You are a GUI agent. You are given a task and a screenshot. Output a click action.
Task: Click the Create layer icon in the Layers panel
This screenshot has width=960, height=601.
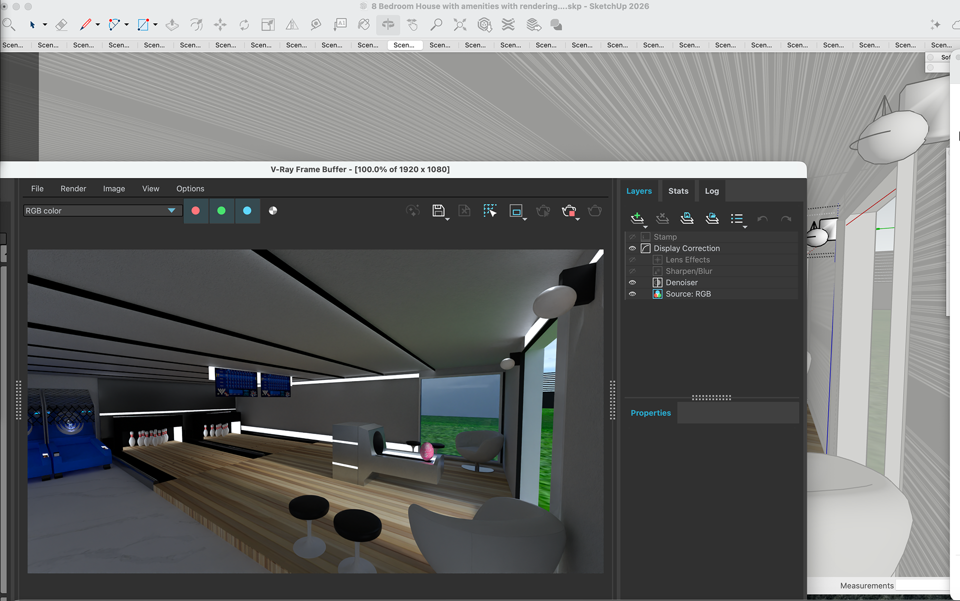tap(637, 218)
